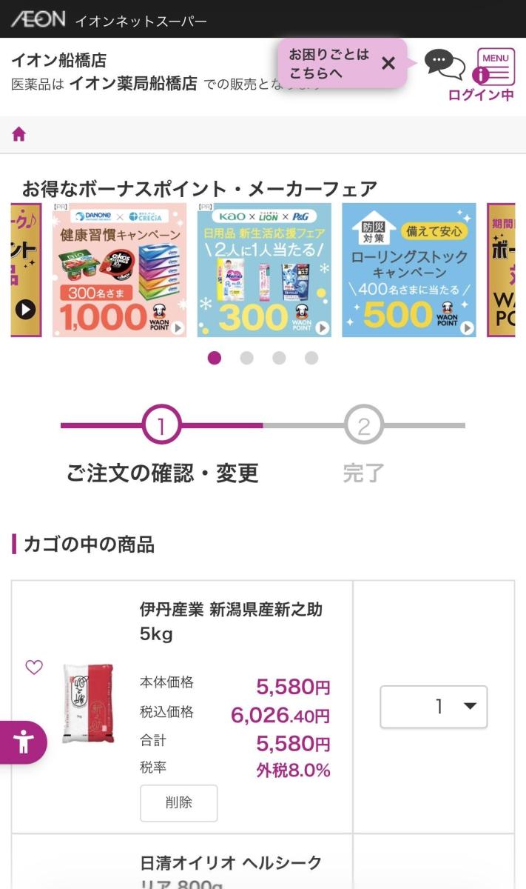The image size is (526, 889).
Task: Open the Kao Lion P&G fair banner
Action: tap(264, 270)
